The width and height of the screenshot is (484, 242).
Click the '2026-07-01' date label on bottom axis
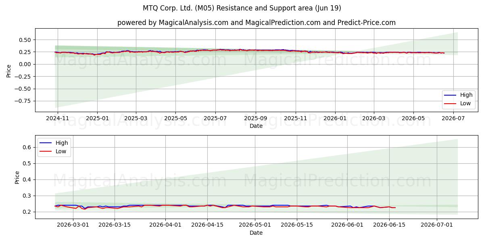[x=437, y=226]
